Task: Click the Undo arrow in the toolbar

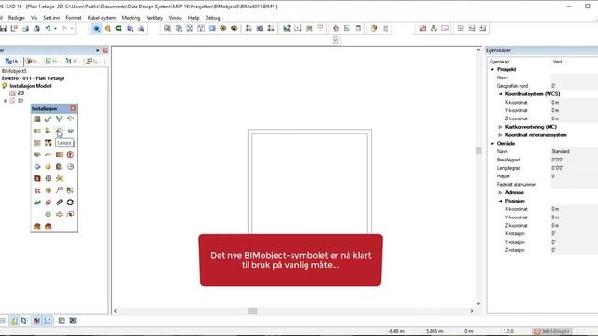Action: pos(48,28)
